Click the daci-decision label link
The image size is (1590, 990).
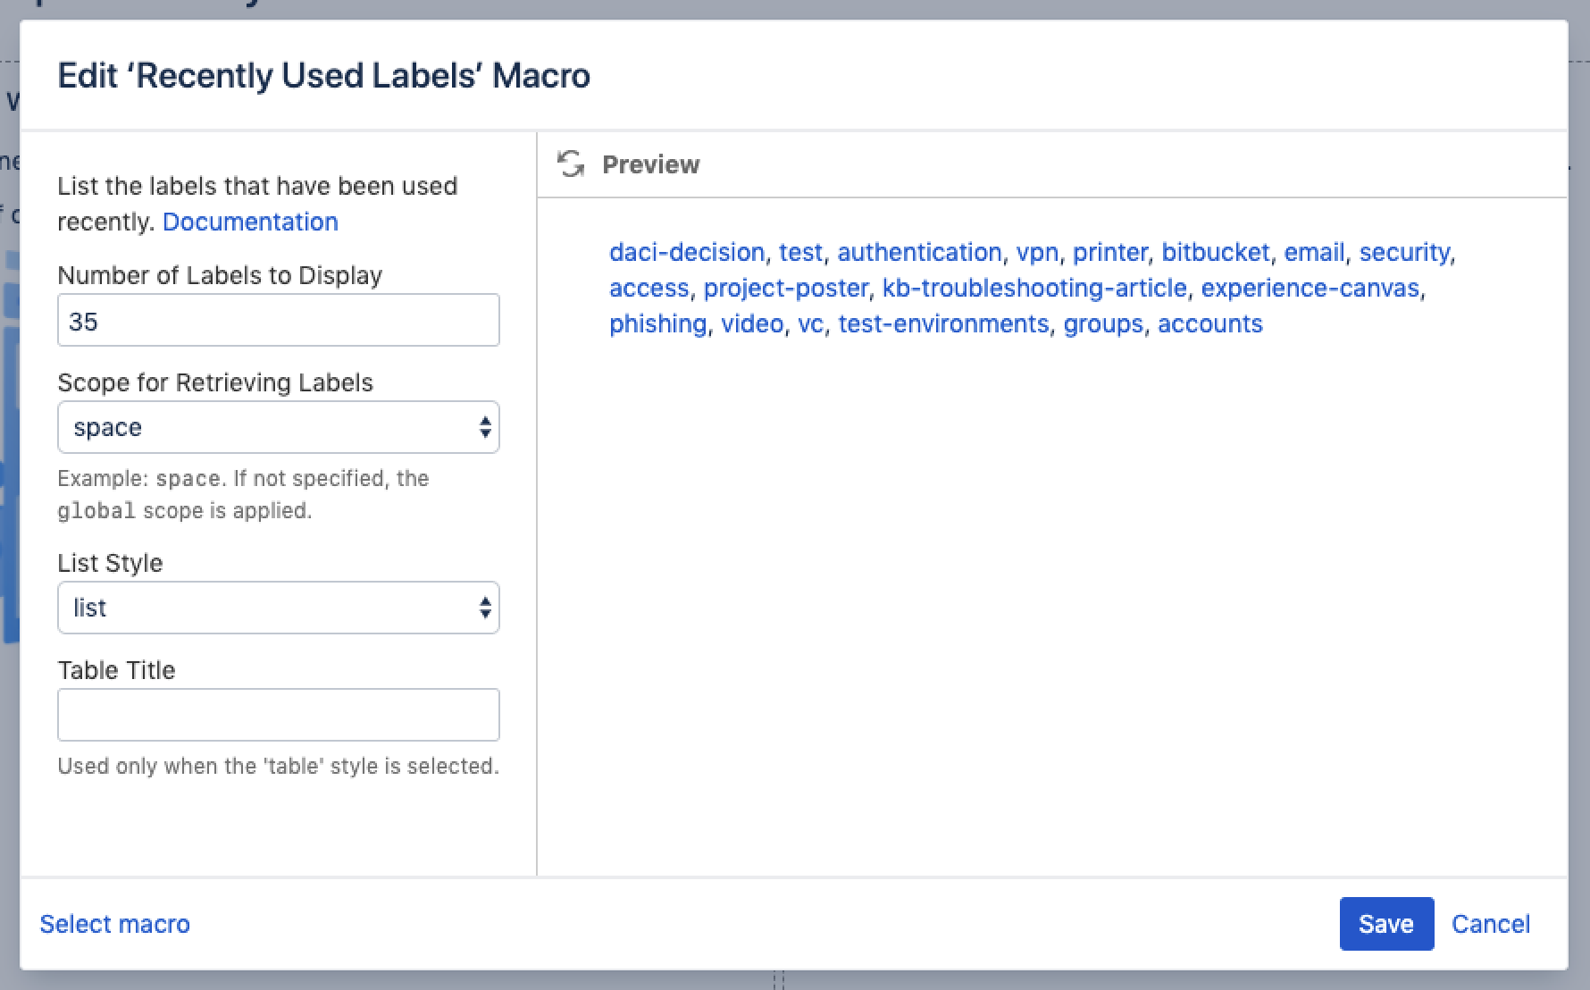pos(686,252)
